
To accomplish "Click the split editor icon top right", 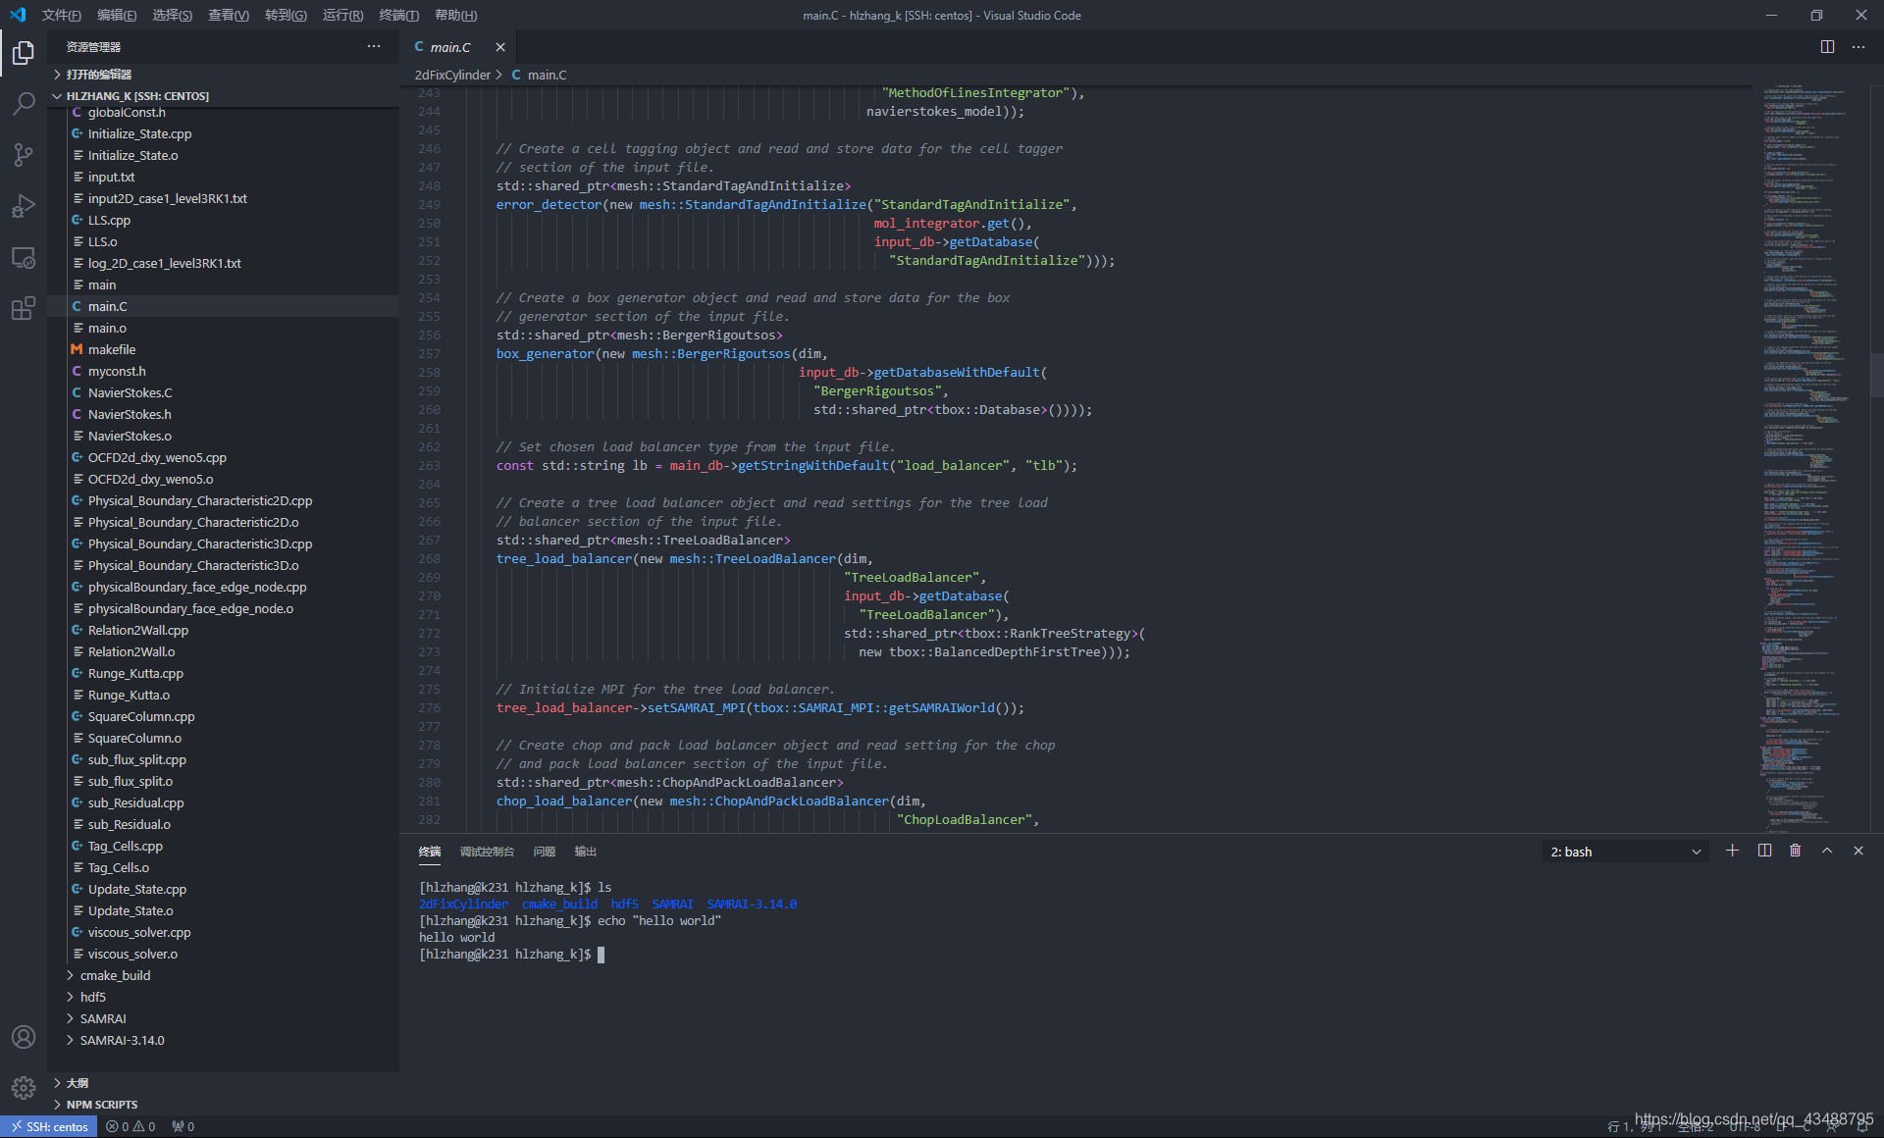I will point(1827,42).
